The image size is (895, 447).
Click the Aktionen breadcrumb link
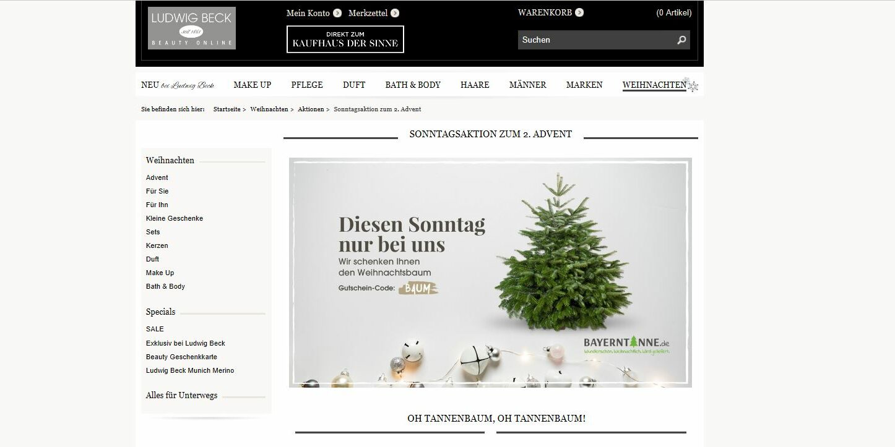(x=311, y=109)
